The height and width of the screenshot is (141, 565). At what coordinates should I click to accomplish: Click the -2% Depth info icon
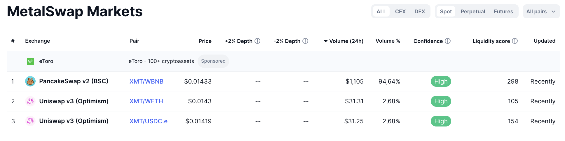(x=305, y=41)
